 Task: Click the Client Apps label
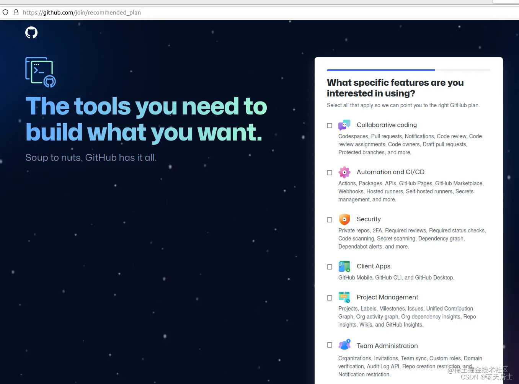click(x=374, y=266)
